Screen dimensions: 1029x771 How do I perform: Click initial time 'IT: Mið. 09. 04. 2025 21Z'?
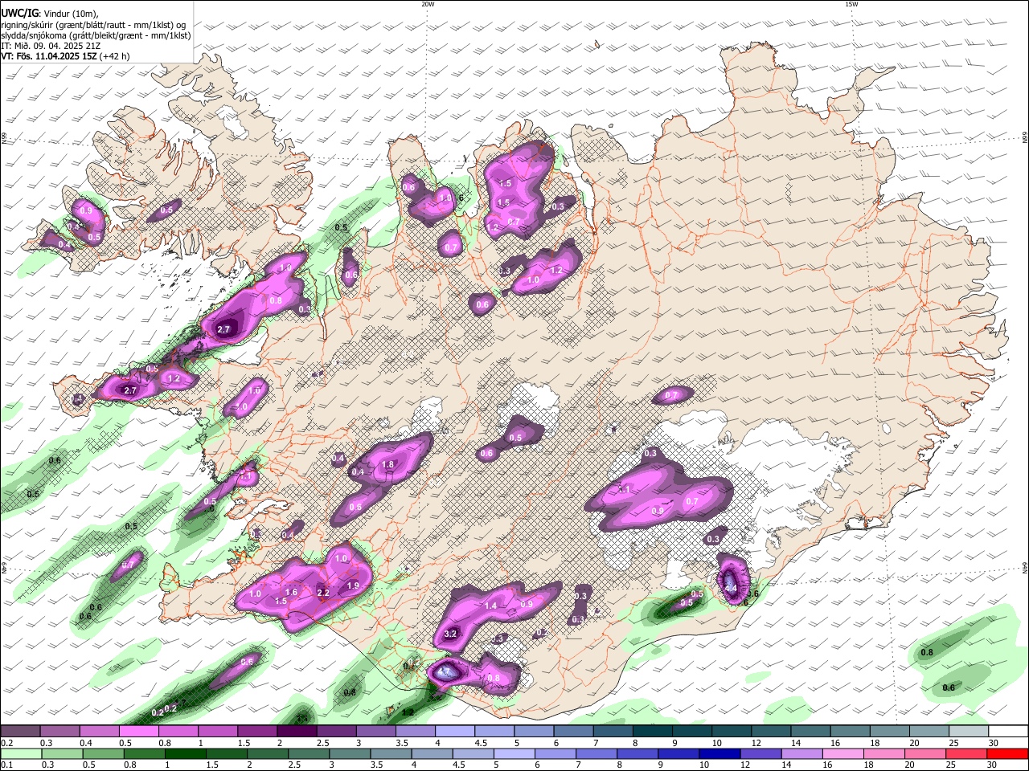(x=51, y=46)
